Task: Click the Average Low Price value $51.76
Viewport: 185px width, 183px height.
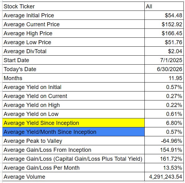Action: click(x=164, y=42)
